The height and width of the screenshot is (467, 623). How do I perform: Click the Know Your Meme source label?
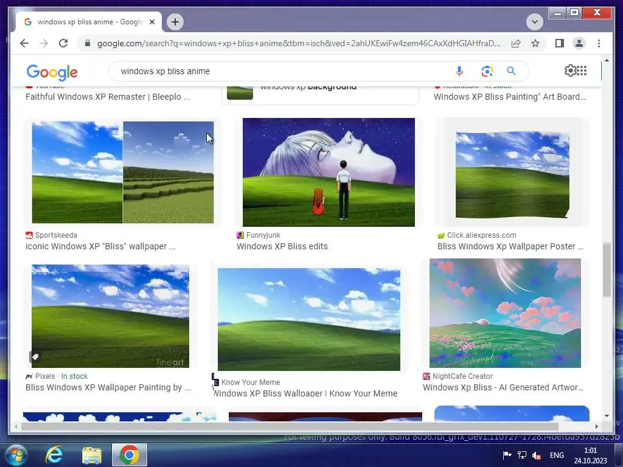pos(251,382)
